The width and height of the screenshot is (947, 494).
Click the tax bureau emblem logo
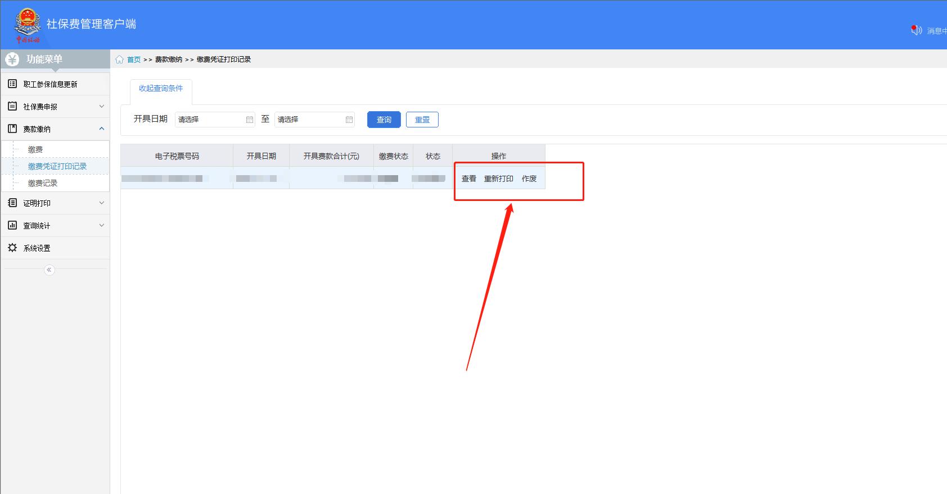point(28,26)
